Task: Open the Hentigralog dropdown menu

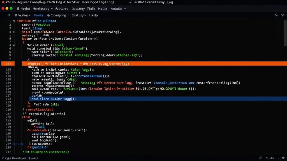Action: click(43, 9)
